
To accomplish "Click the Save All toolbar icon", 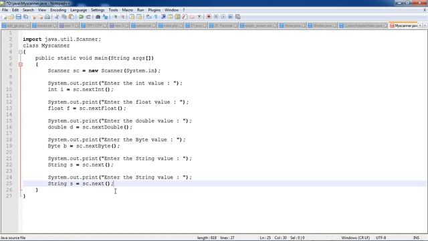I will [x=25, y=17].
